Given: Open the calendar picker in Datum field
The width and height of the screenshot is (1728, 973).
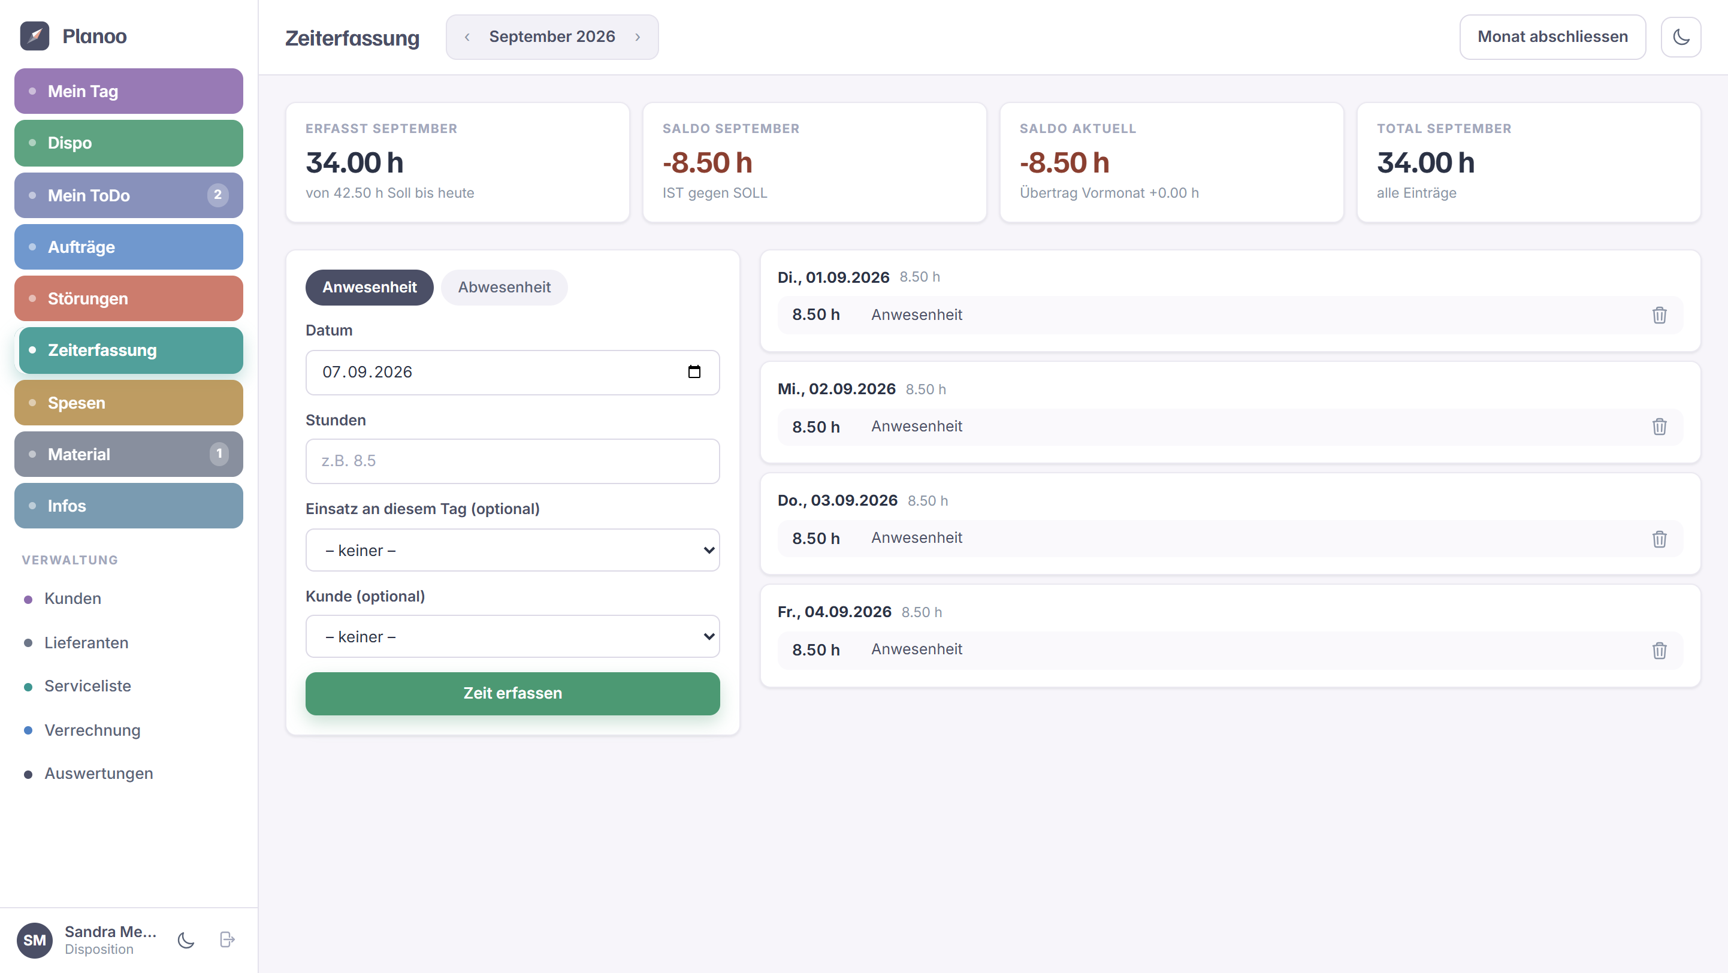Looking at the screenshot, I should 694,372.
